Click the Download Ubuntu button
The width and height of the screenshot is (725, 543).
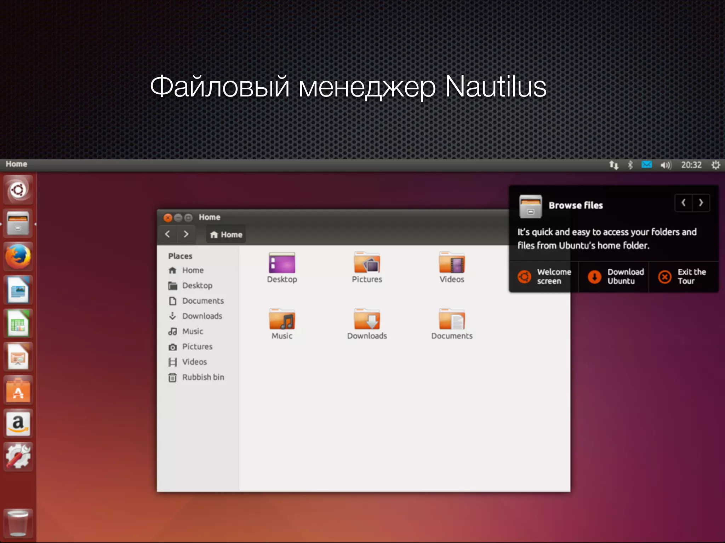point(614,277)
